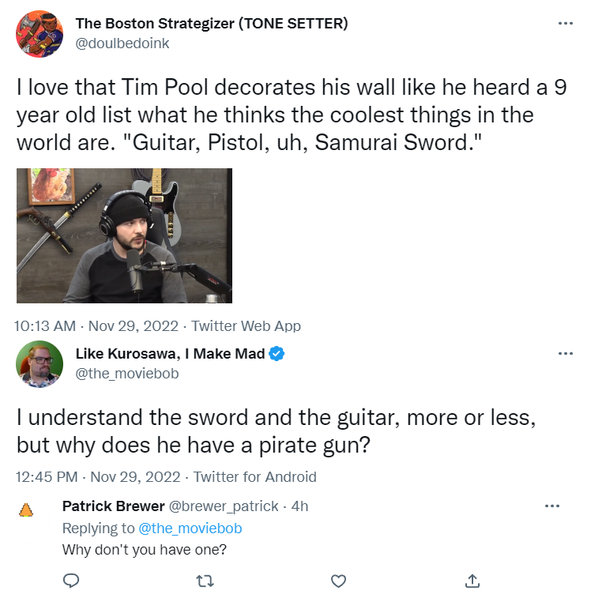Click Patrick Brewer's display name
Image resolution: width=591 pixels, height=613 pixels.
pyautogui.click(x=112, y=506)
